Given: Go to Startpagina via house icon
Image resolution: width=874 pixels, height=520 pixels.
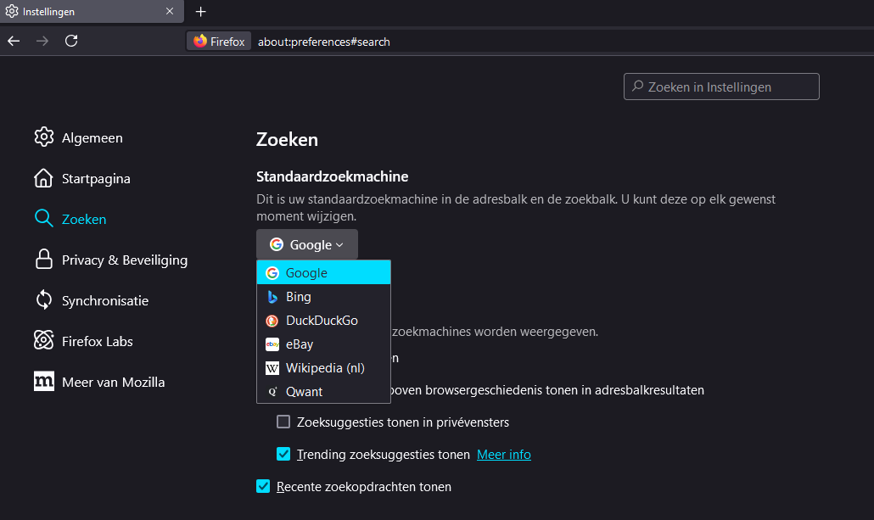Looking at the screenshot, I should (x=43, y=178).
